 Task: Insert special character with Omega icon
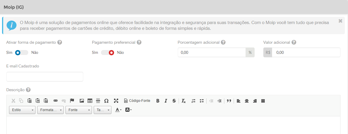(106, 101)
